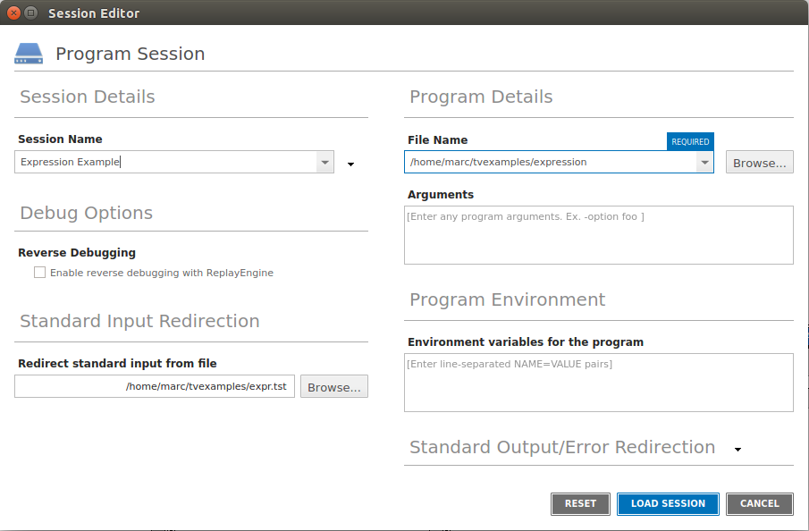809x531 pixels.
Task: Click the Environment variables text area
Action: click(x=598, y=383)
